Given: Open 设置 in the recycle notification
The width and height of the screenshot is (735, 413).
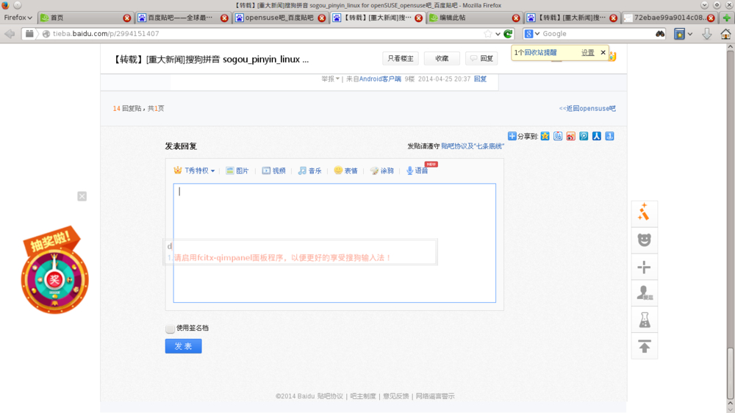Looking at the screenshot, I should [x=587, y=52].
